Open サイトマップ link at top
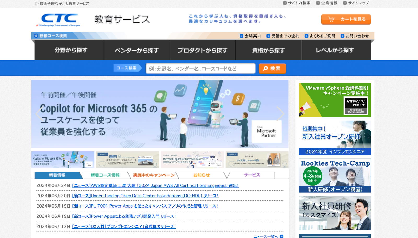Image resolution: width=418 pixels, height=238 pixels. click(x=358, y=3)
